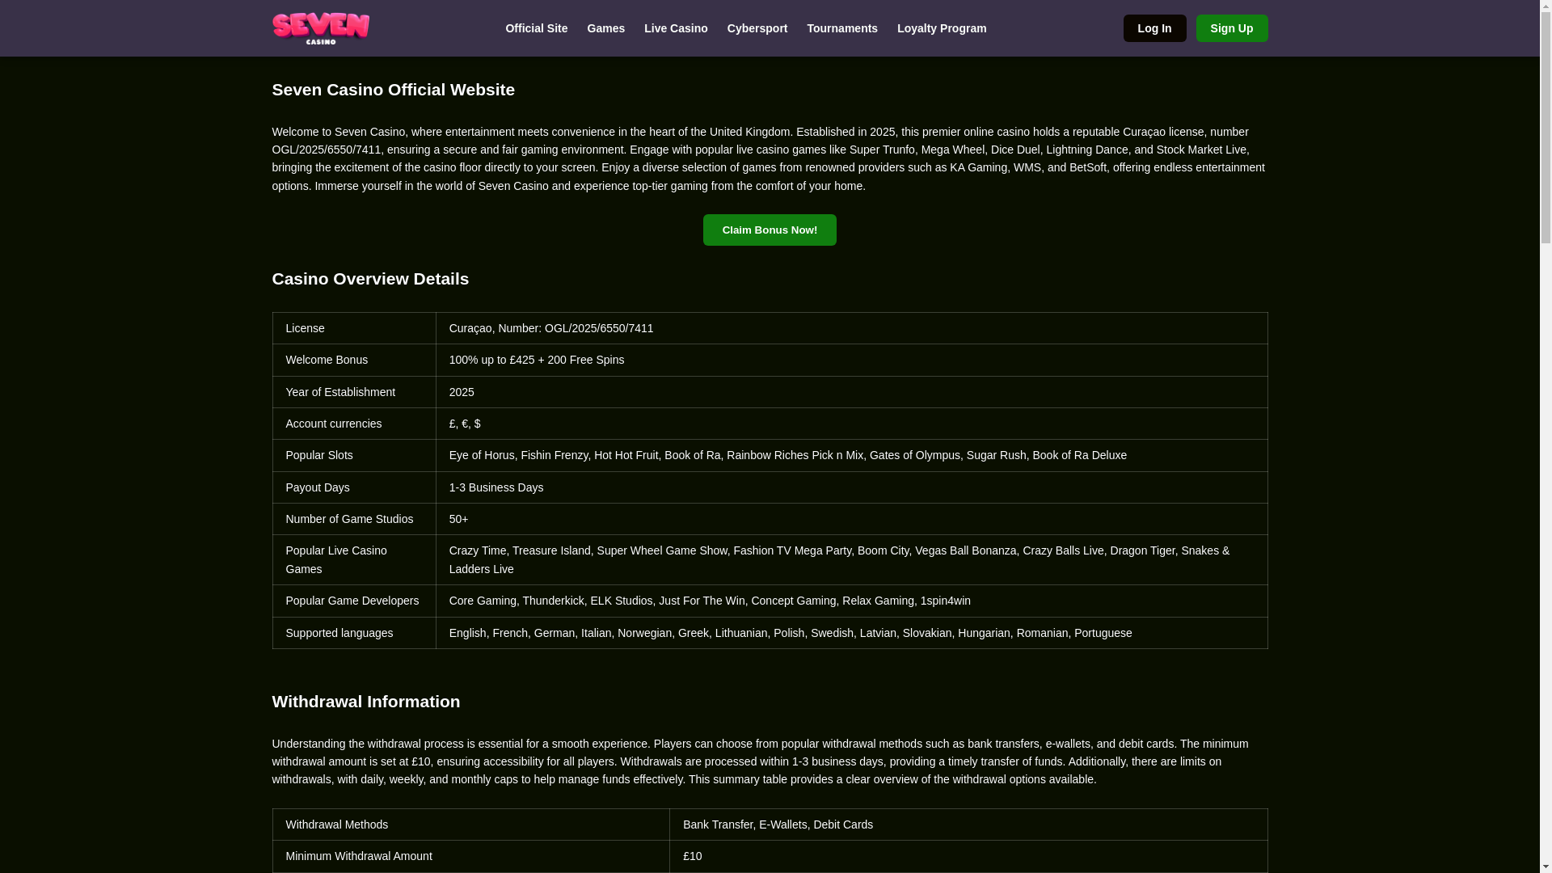The width and height of the screenshot is (1552, 873).
Task: Open the Tournaments page
Action: point(841,28)
